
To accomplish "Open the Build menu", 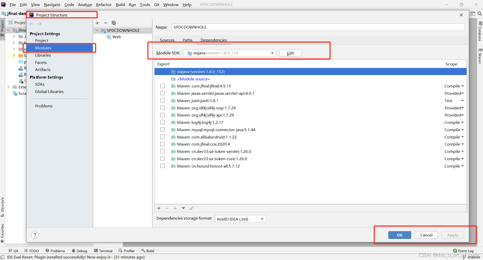I will (x=120, y=5).
